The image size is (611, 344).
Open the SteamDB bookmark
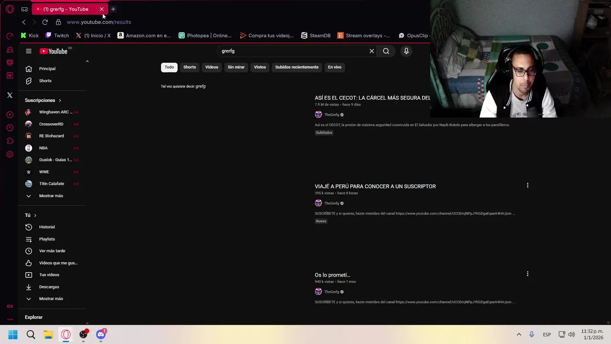(316, 35)
